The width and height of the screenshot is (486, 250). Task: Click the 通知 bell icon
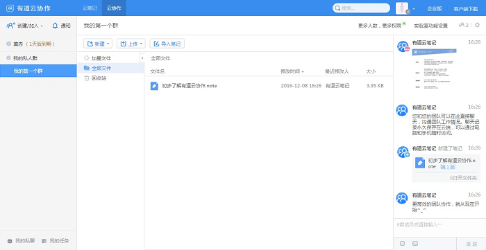pyautogui.click(x=55, y=26)
